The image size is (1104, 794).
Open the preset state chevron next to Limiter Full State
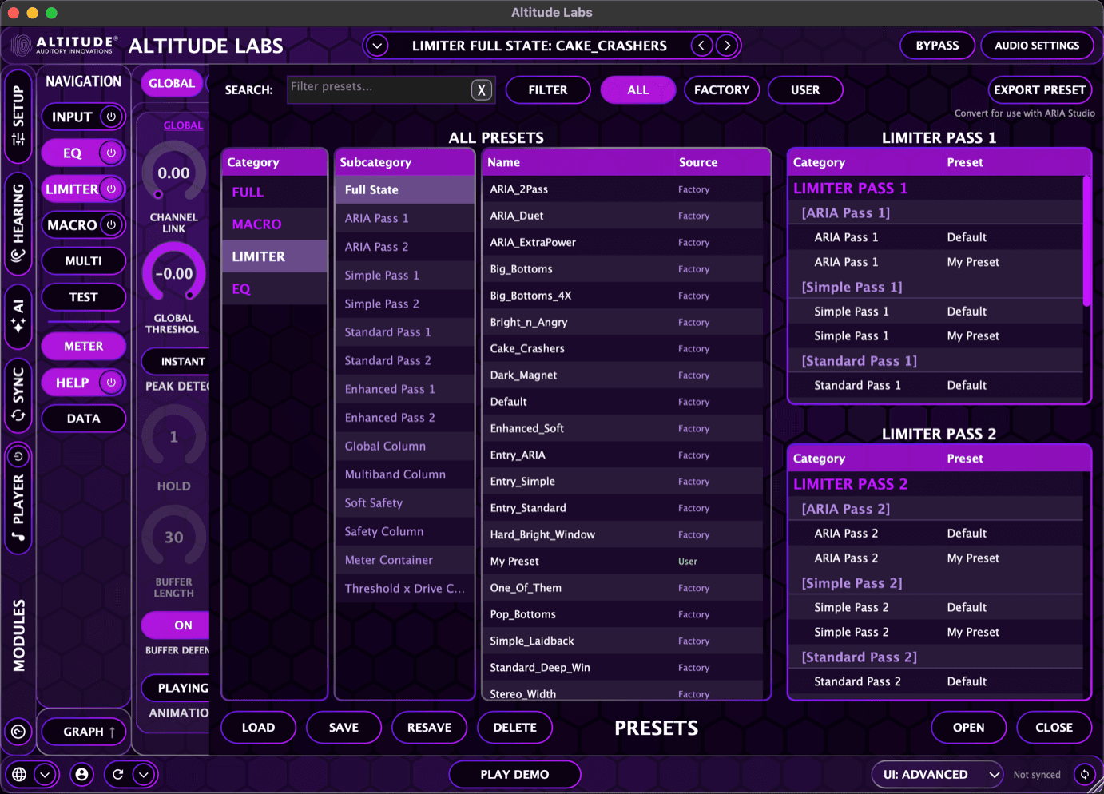point(376,46)
